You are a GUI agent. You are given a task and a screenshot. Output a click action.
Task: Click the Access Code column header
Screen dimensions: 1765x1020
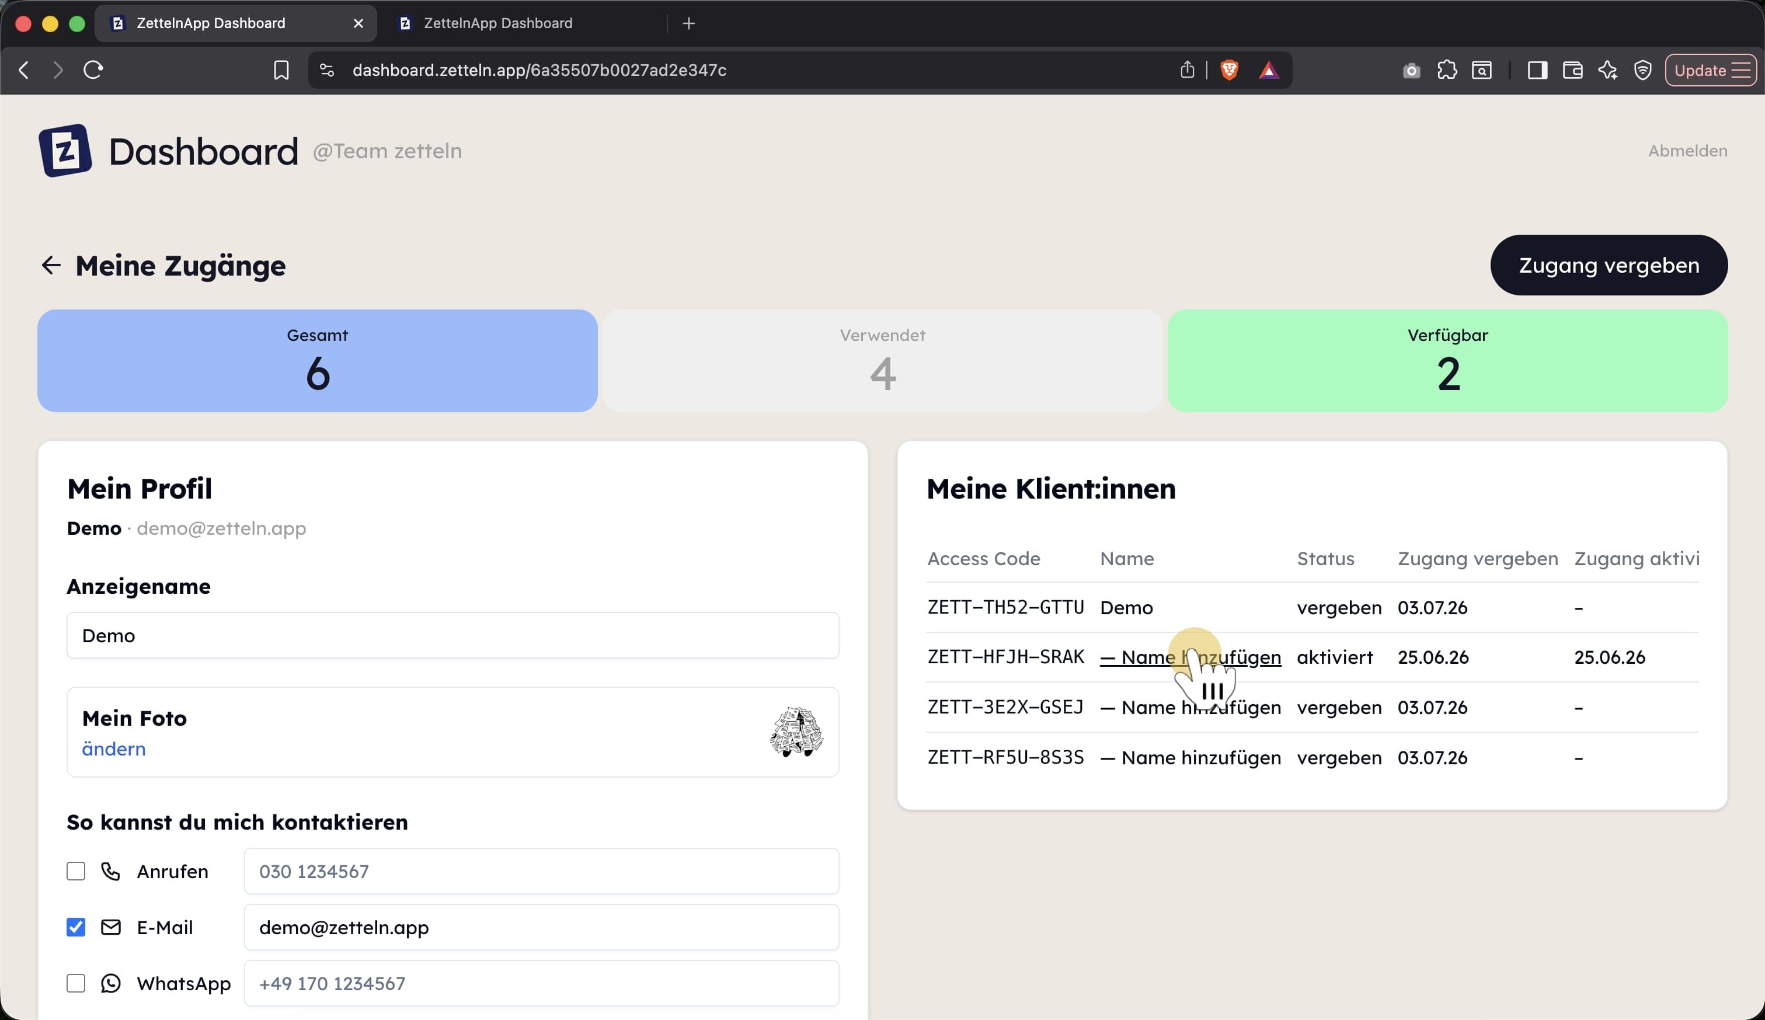tap(983, 558)
